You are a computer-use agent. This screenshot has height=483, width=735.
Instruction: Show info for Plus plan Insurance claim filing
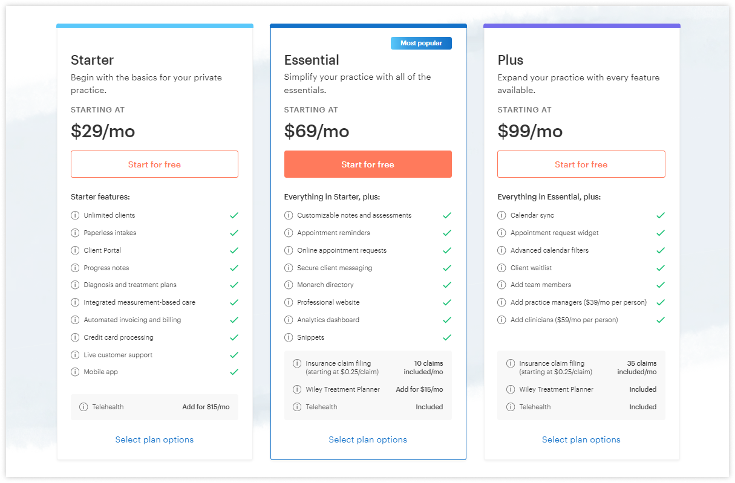[x=511, y=363]
